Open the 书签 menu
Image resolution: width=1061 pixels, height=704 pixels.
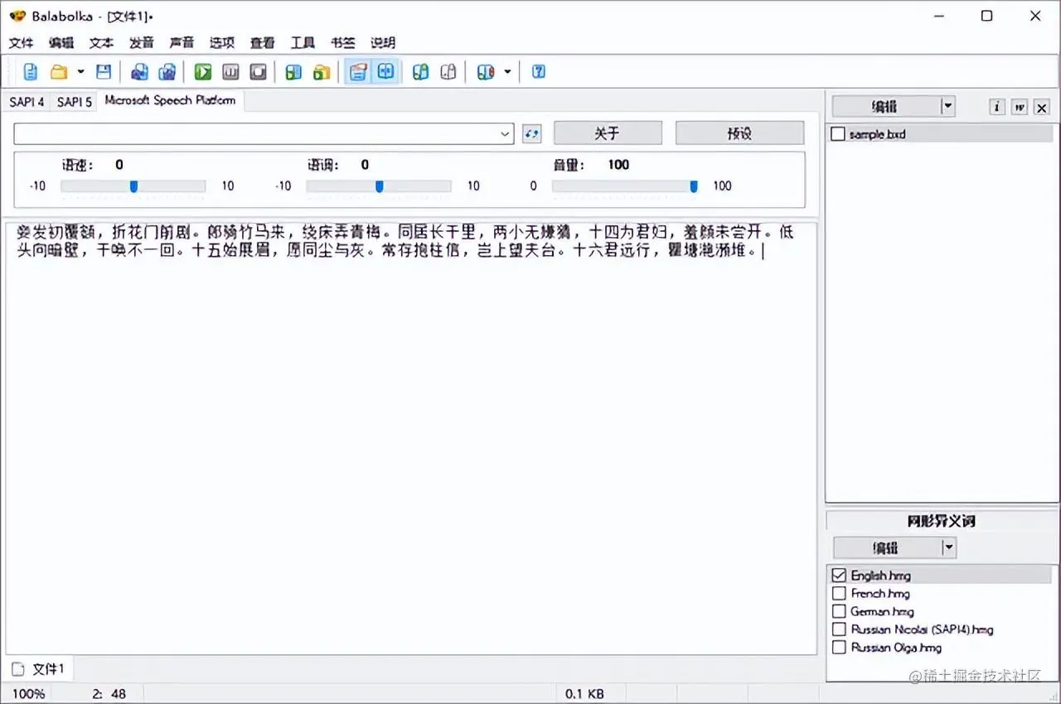[x=342, y=42]
